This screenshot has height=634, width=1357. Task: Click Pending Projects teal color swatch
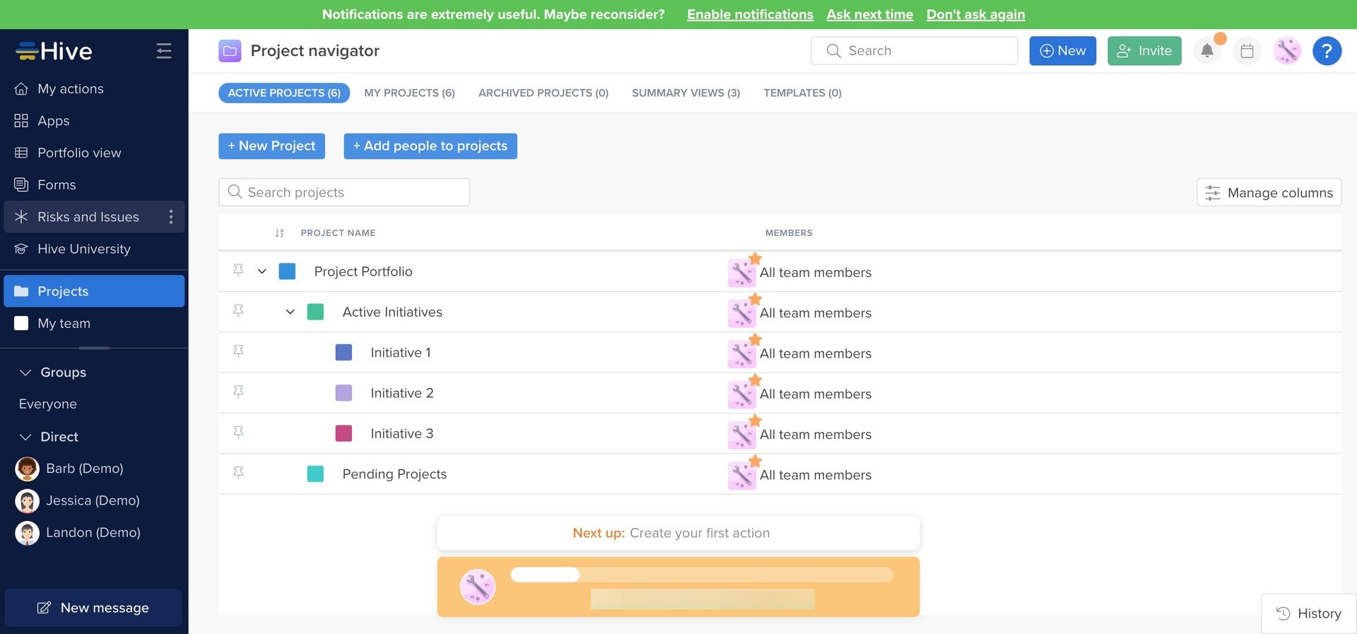coord(315,474)
